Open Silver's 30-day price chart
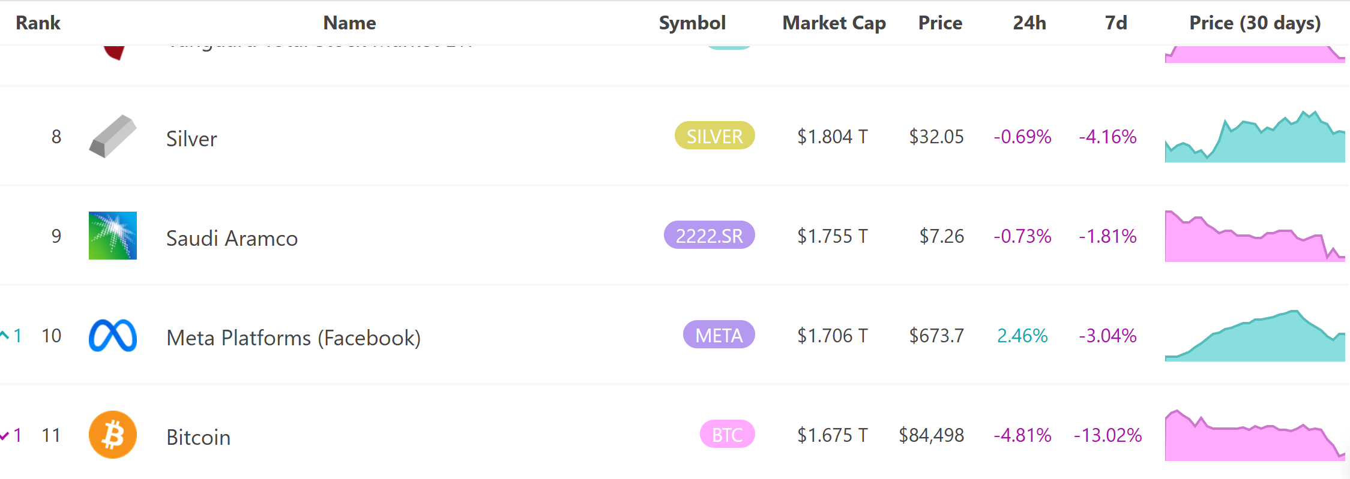 (x=1255, y=137)
